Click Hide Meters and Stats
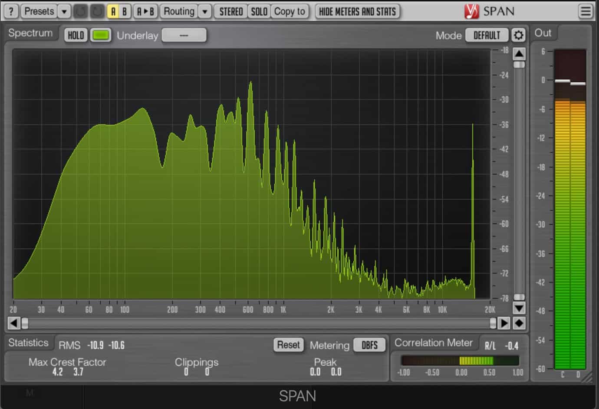 pos(357,11)
